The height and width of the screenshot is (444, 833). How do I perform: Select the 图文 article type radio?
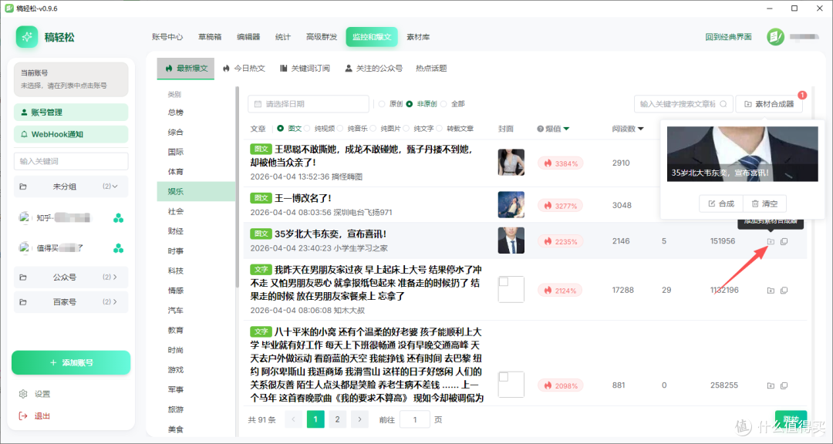click(x=281, y=129)
